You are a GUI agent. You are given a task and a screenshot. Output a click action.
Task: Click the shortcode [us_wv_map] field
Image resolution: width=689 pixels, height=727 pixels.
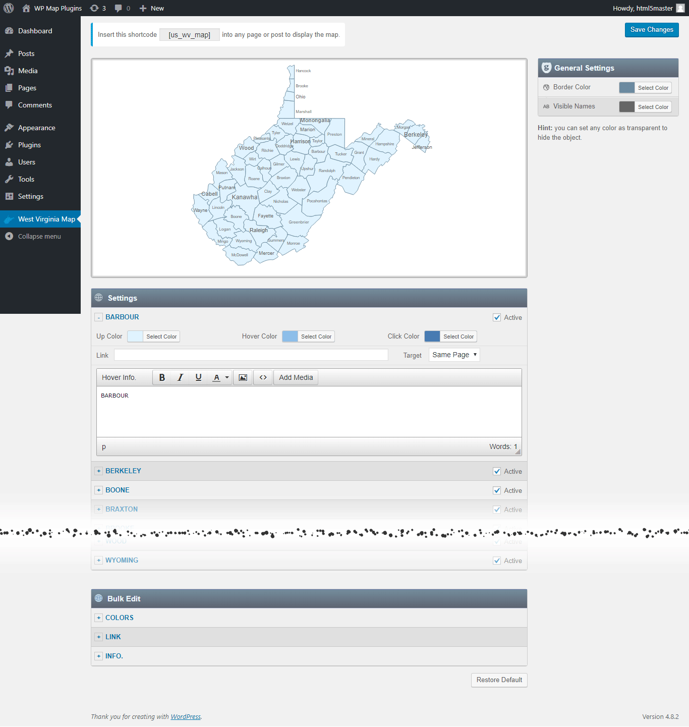(190, 35)
